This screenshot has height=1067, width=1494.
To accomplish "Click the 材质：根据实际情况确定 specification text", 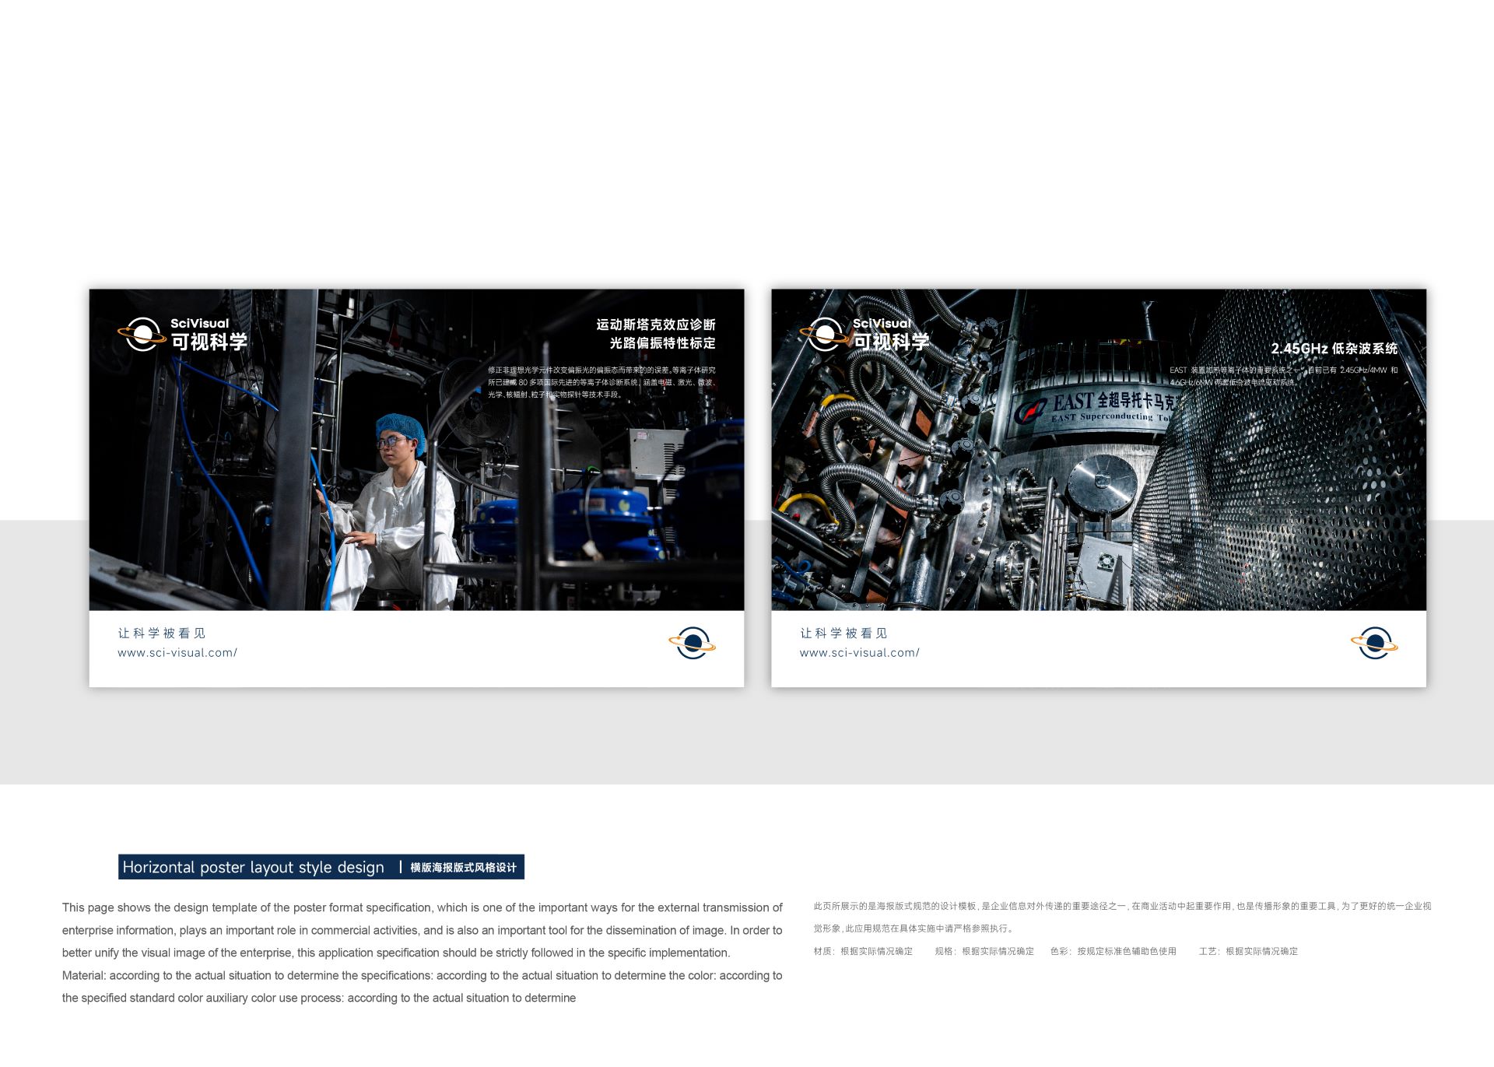I will click(863, 951).
